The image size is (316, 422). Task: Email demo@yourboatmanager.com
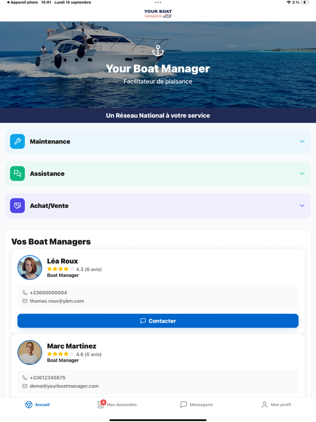[64, 386]
